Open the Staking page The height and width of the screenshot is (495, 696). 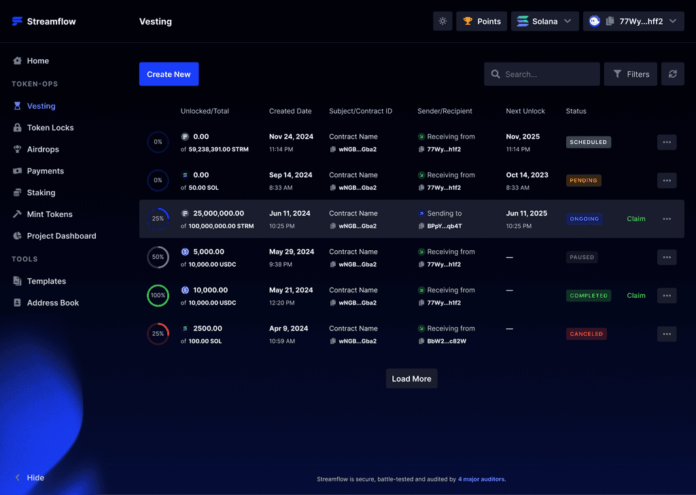(39, 192)
